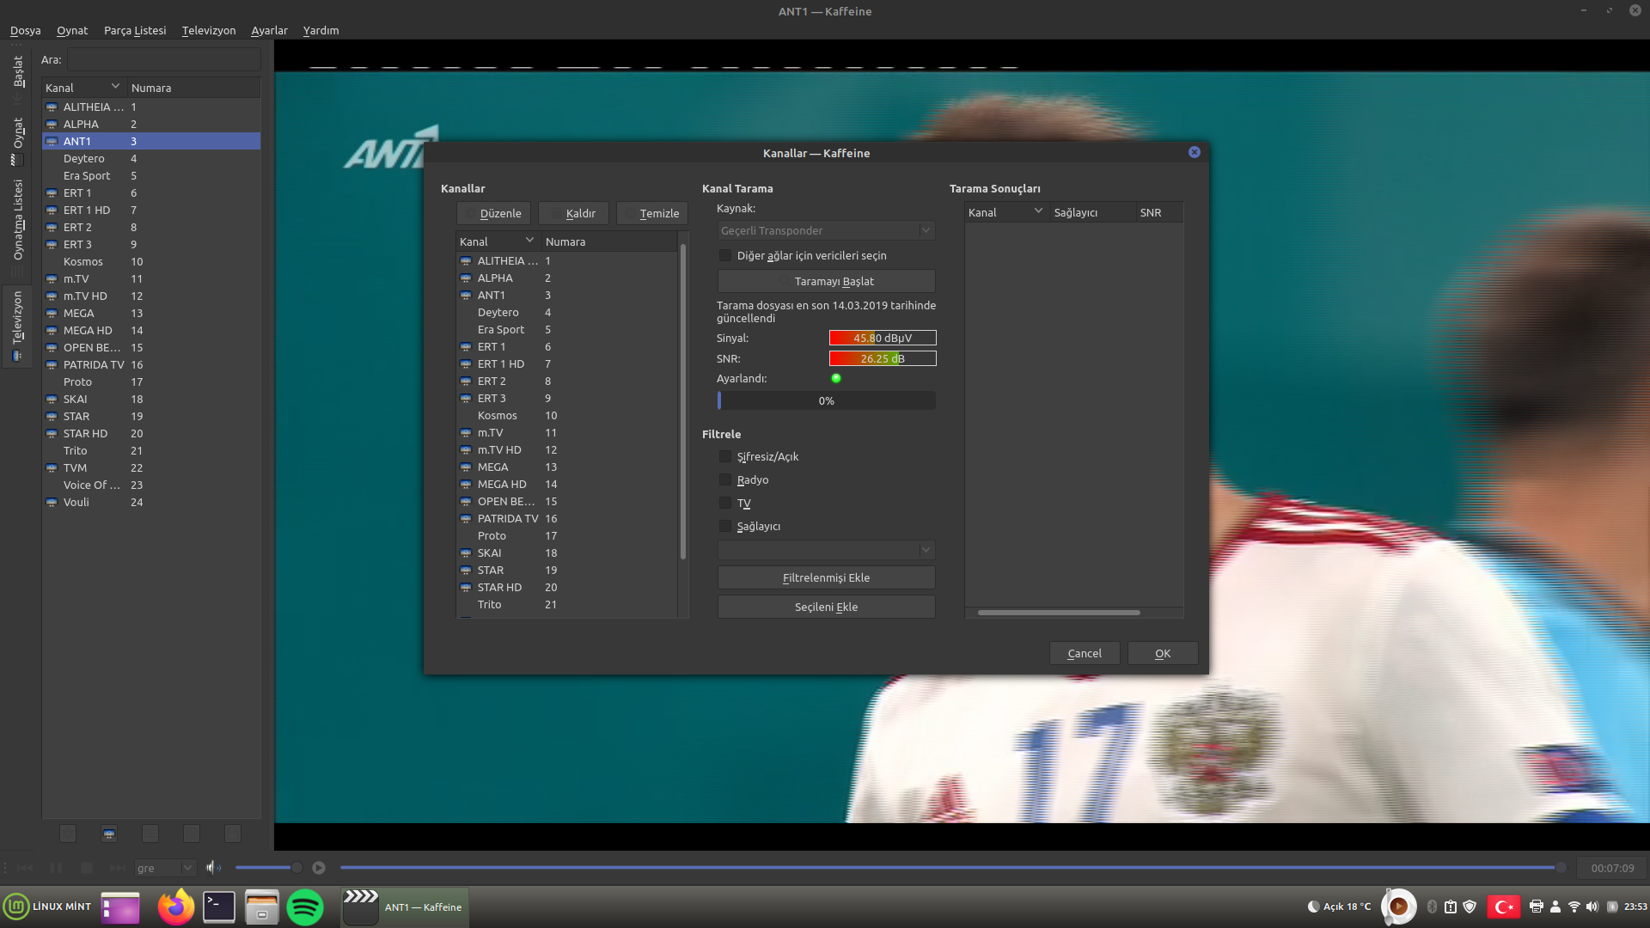
Task: Click the Ara search field
Action: [x=164, y=59]
